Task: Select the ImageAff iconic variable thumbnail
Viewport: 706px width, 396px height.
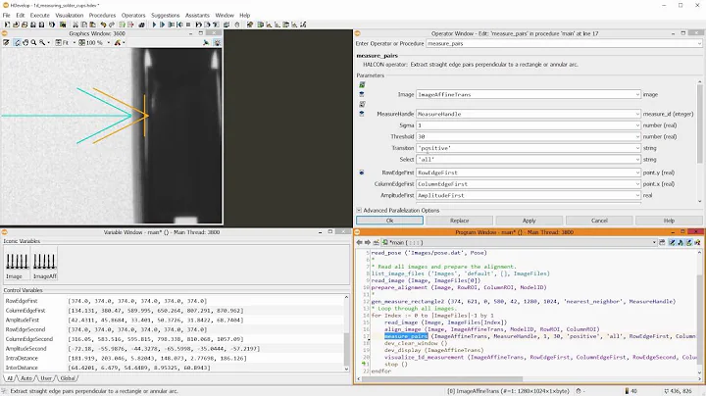Action: 44,264
